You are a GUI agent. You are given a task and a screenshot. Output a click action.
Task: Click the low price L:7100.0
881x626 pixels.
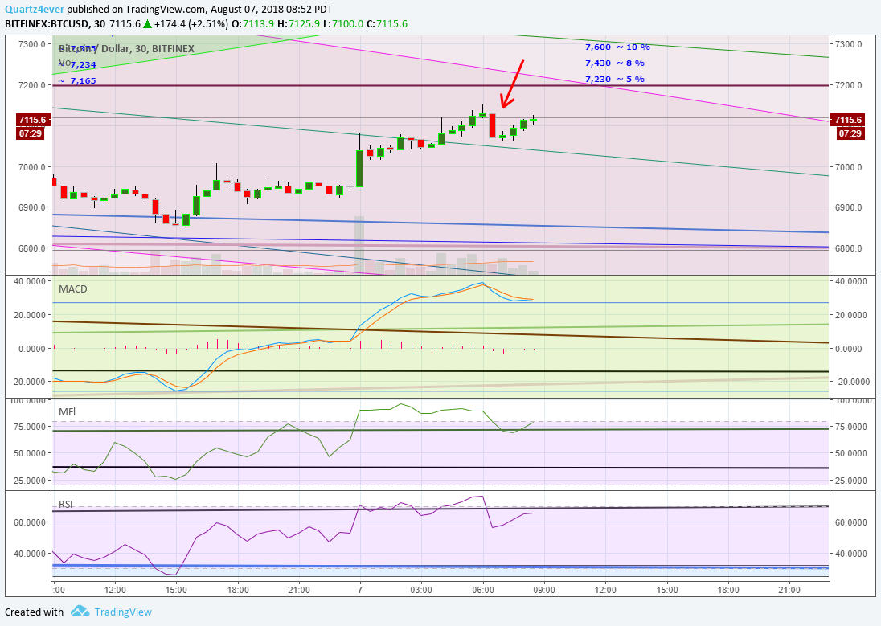tap(342, 23)
